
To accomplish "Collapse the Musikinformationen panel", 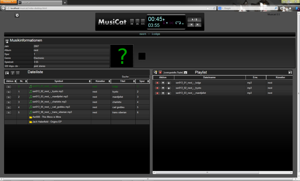I will 7,41.
